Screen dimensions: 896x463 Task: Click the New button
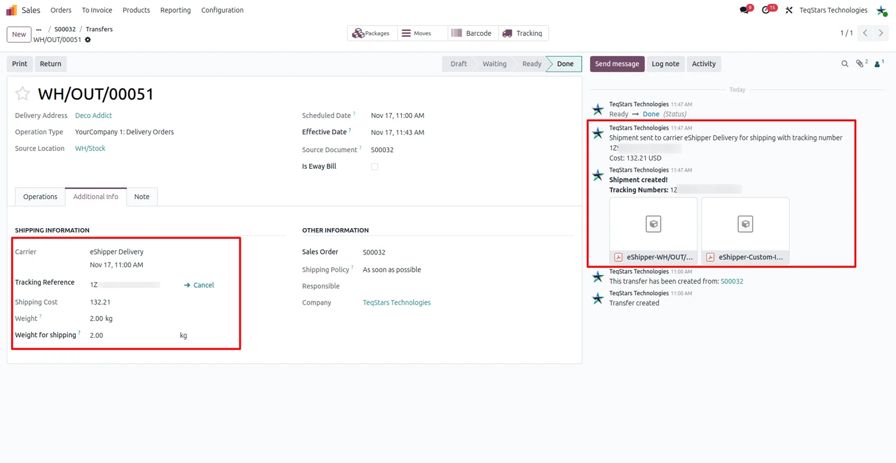point(19,34)
